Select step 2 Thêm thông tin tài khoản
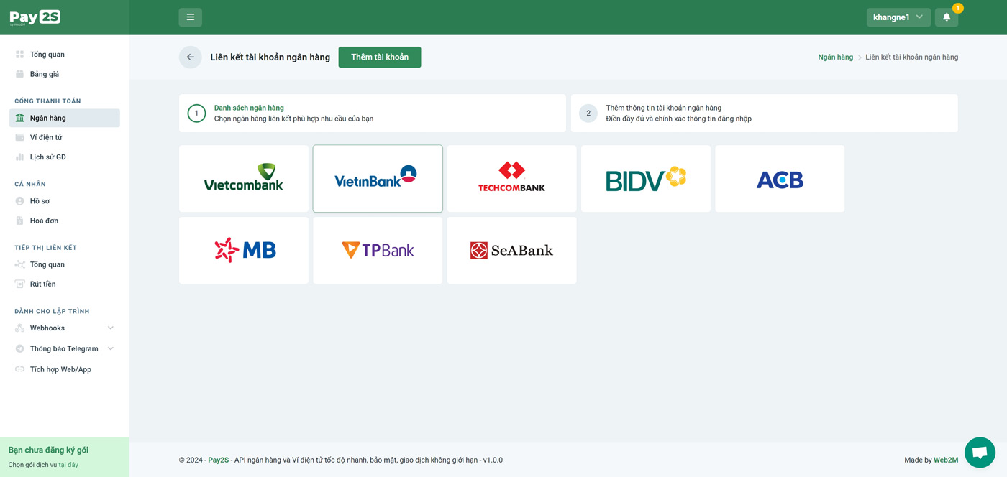 click(764, 113)
